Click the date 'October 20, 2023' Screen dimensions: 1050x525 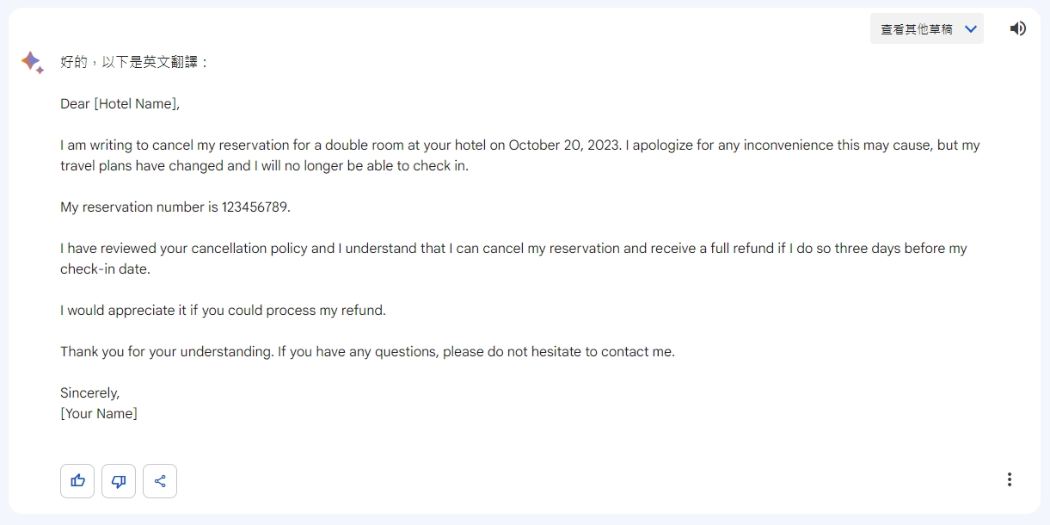click(x=564, y=145)
